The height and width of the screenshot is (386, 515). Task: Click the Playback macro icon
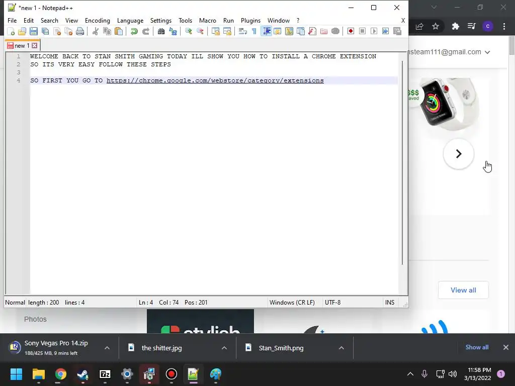click(x=374, y=31)
